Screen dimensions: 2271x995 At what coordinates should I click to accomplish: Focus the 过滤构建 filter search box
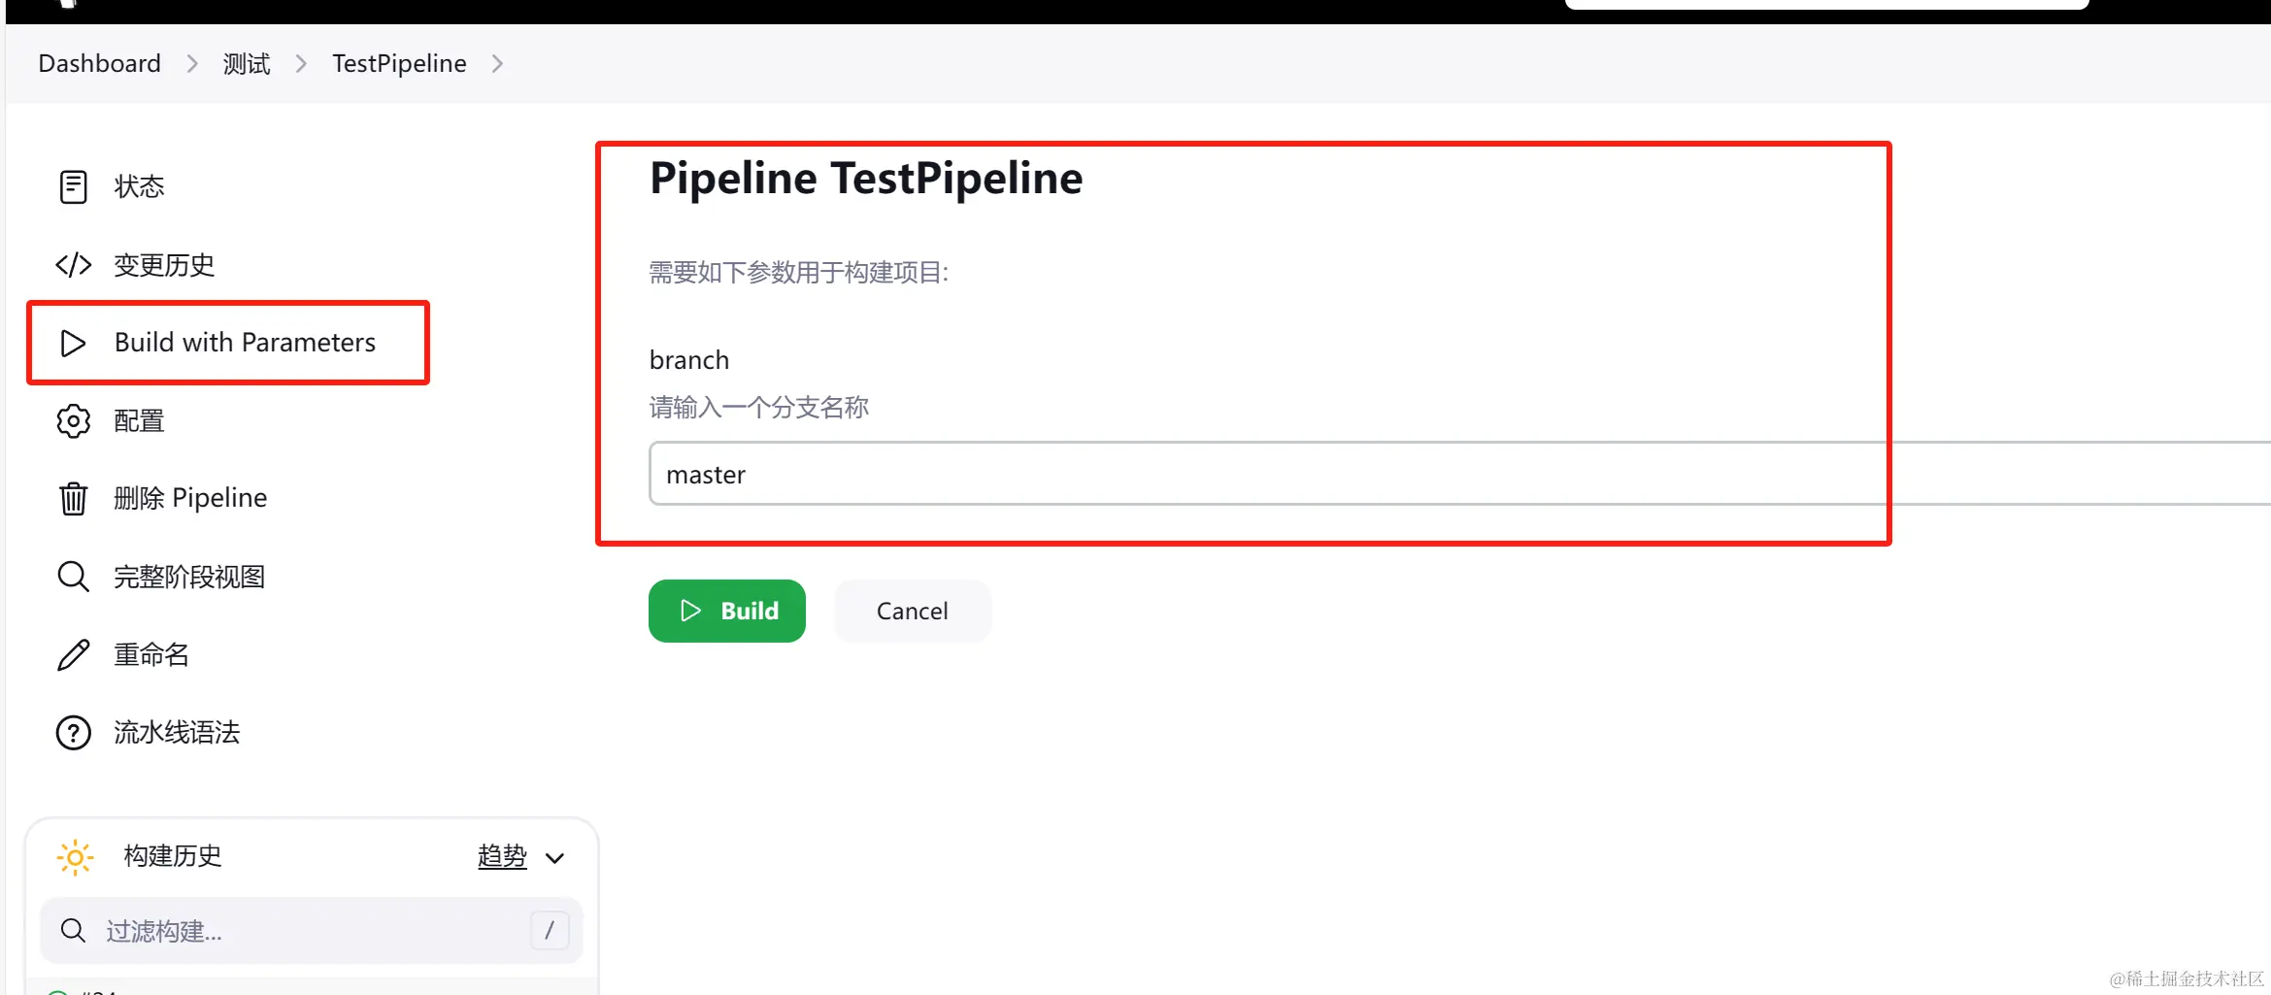tap(311, 931)
